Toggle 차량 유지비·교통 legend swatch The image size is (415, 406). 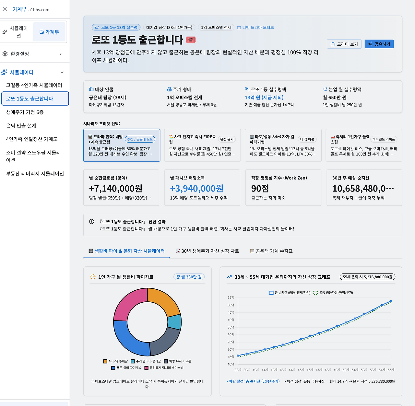click(166, 361)
